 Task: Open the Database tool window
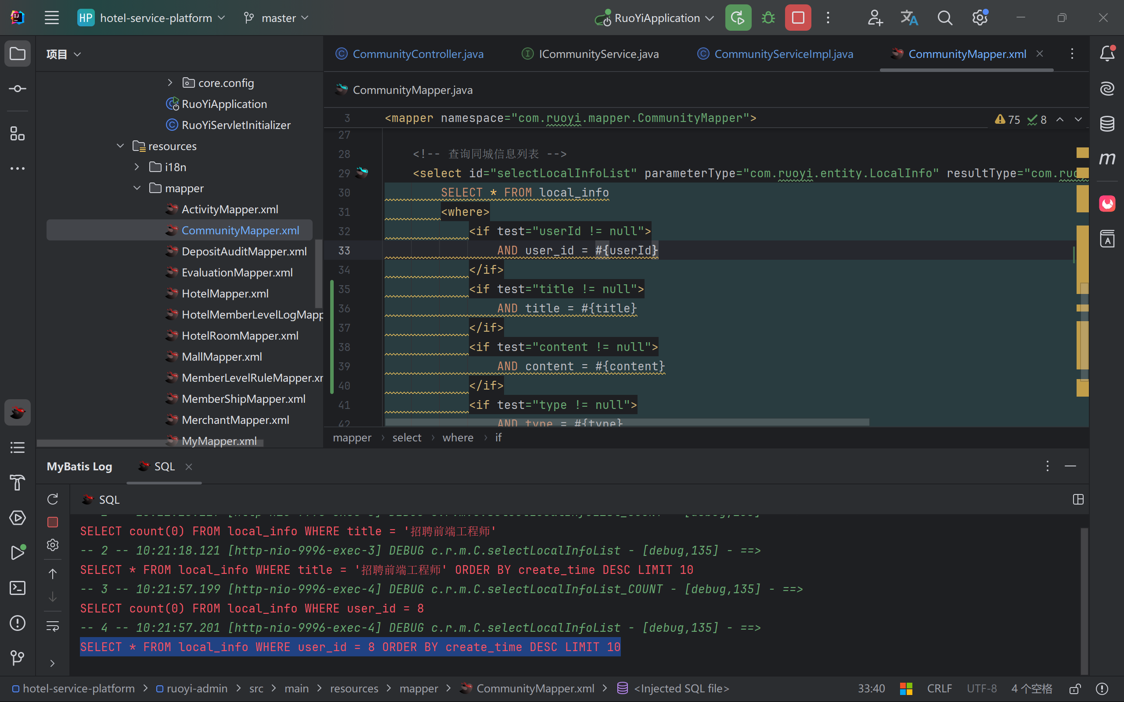[1107, 123]
